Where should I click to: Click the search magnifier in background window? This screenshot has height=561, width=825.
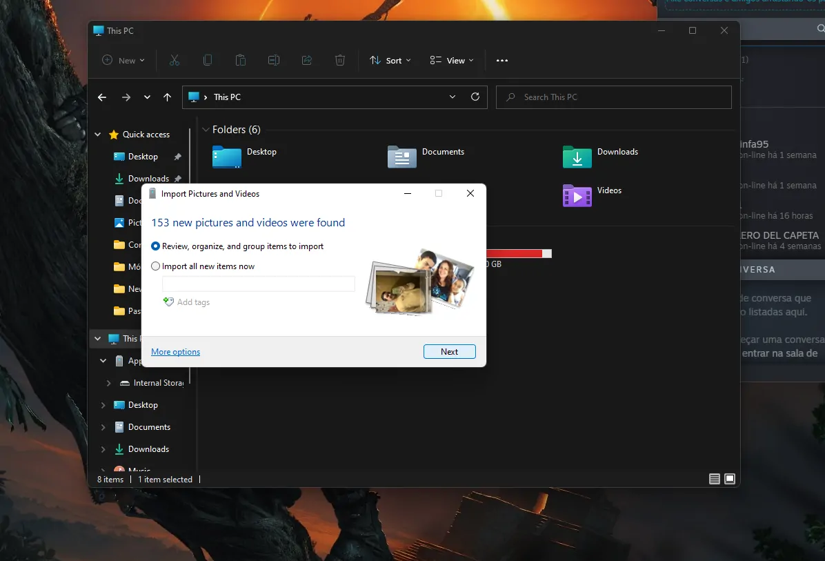coord(819,28)
